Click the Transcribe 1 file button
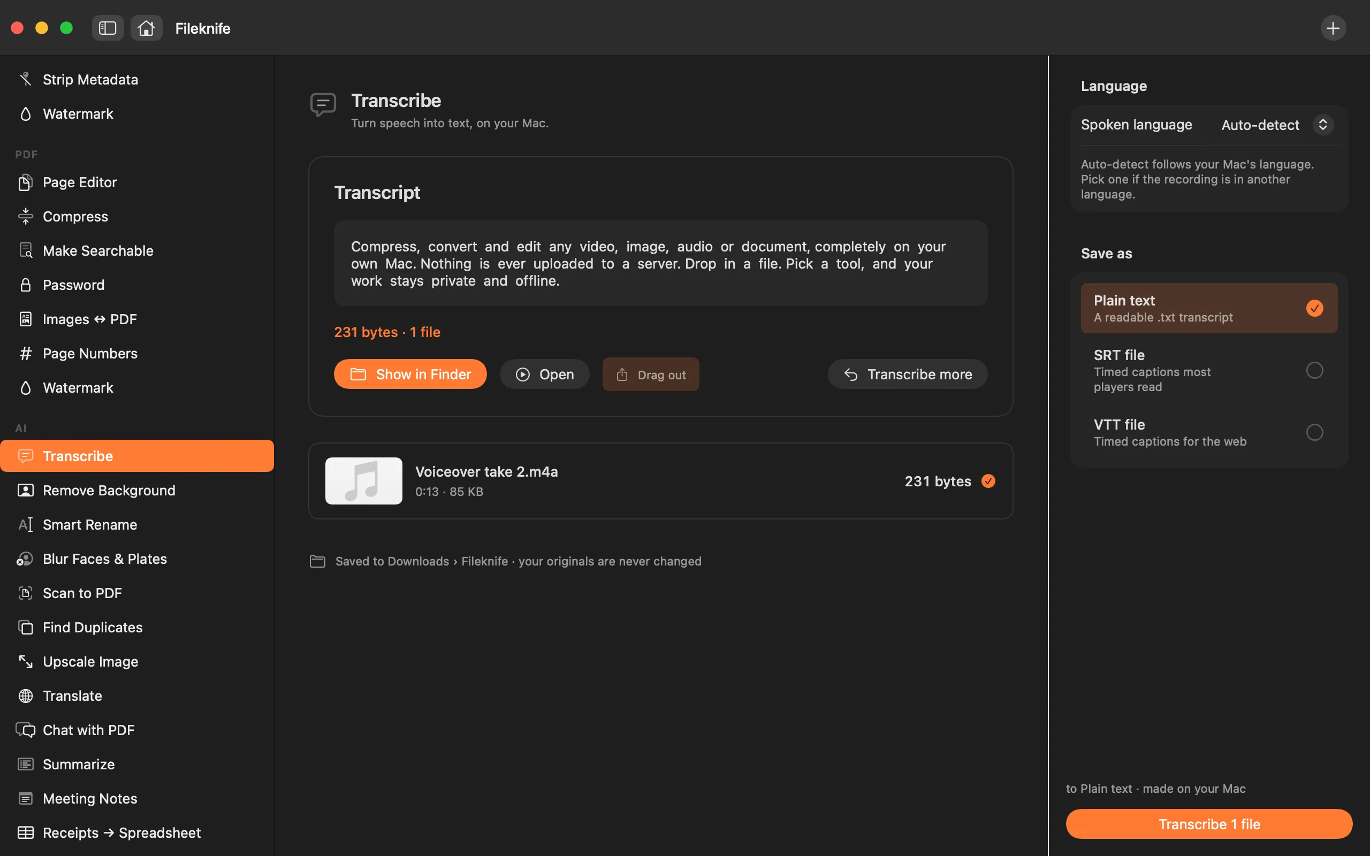1370x856 pixels. pos(1209,824)
